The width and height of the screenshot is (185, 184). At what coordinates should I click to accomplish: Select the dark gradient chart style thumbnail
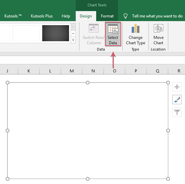pyautogui.click(x=56, y=33)
